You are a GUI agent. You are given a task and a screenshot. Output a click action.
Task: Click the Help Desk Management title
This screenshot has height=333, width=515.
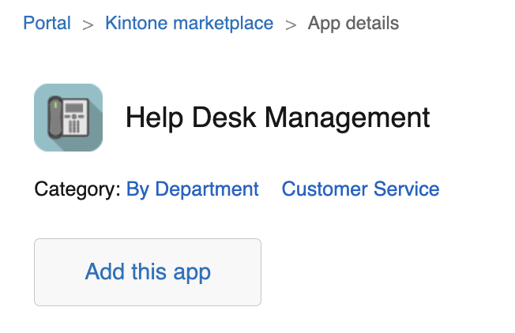coord(277,118)
